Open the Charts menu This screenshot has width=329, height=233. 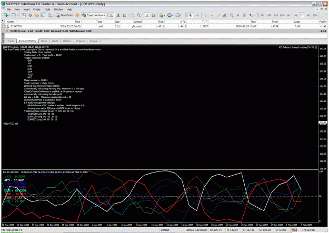[36, 9]
